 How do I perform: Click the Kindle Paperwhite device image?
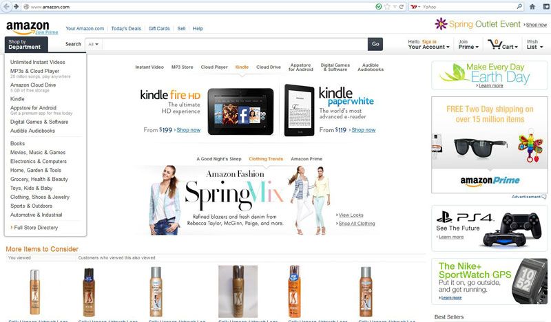[x=300, y=110]
